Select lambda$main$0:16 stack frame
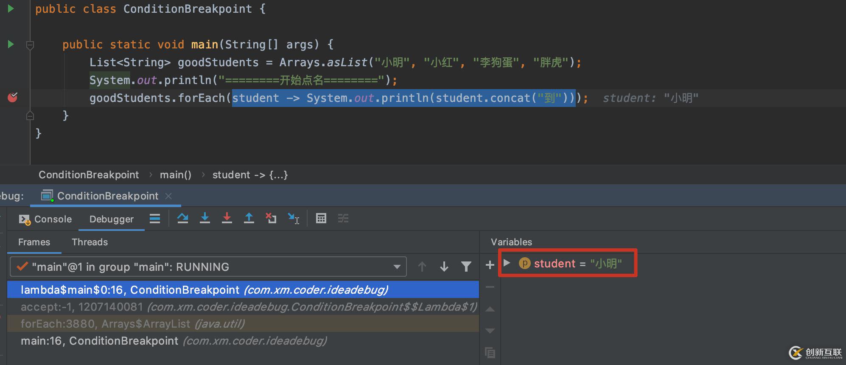 [x=243, y=290]
